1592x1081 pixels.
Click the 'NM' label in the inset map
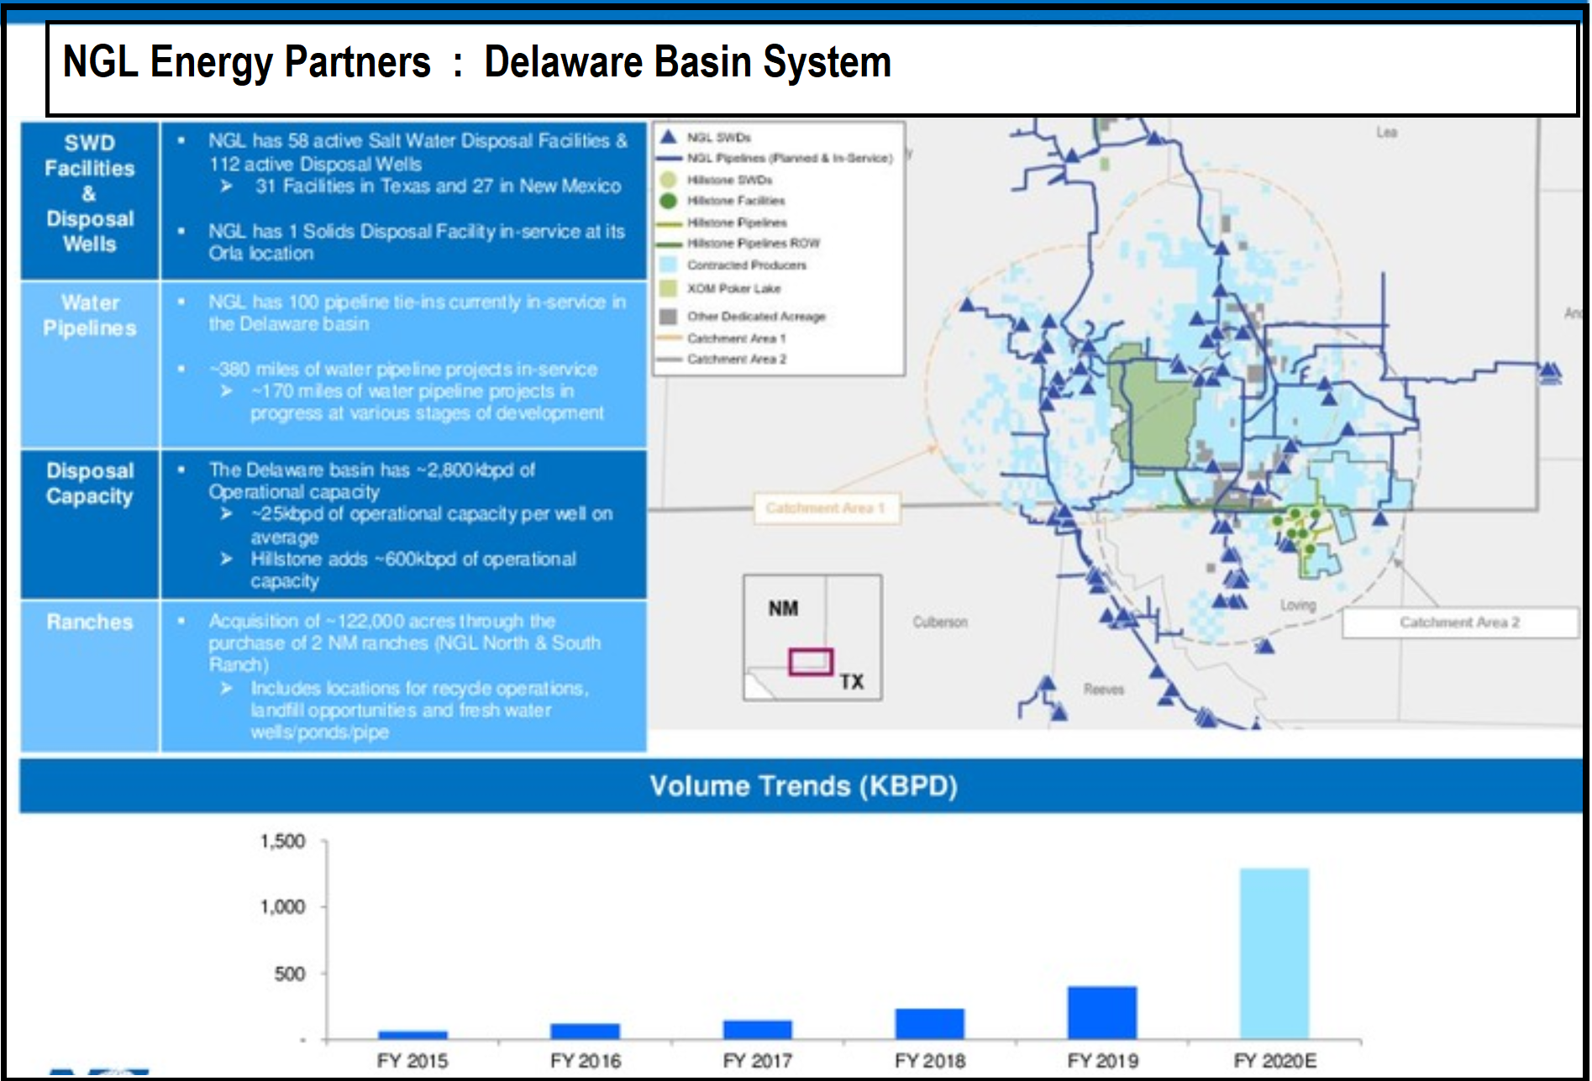783,608
